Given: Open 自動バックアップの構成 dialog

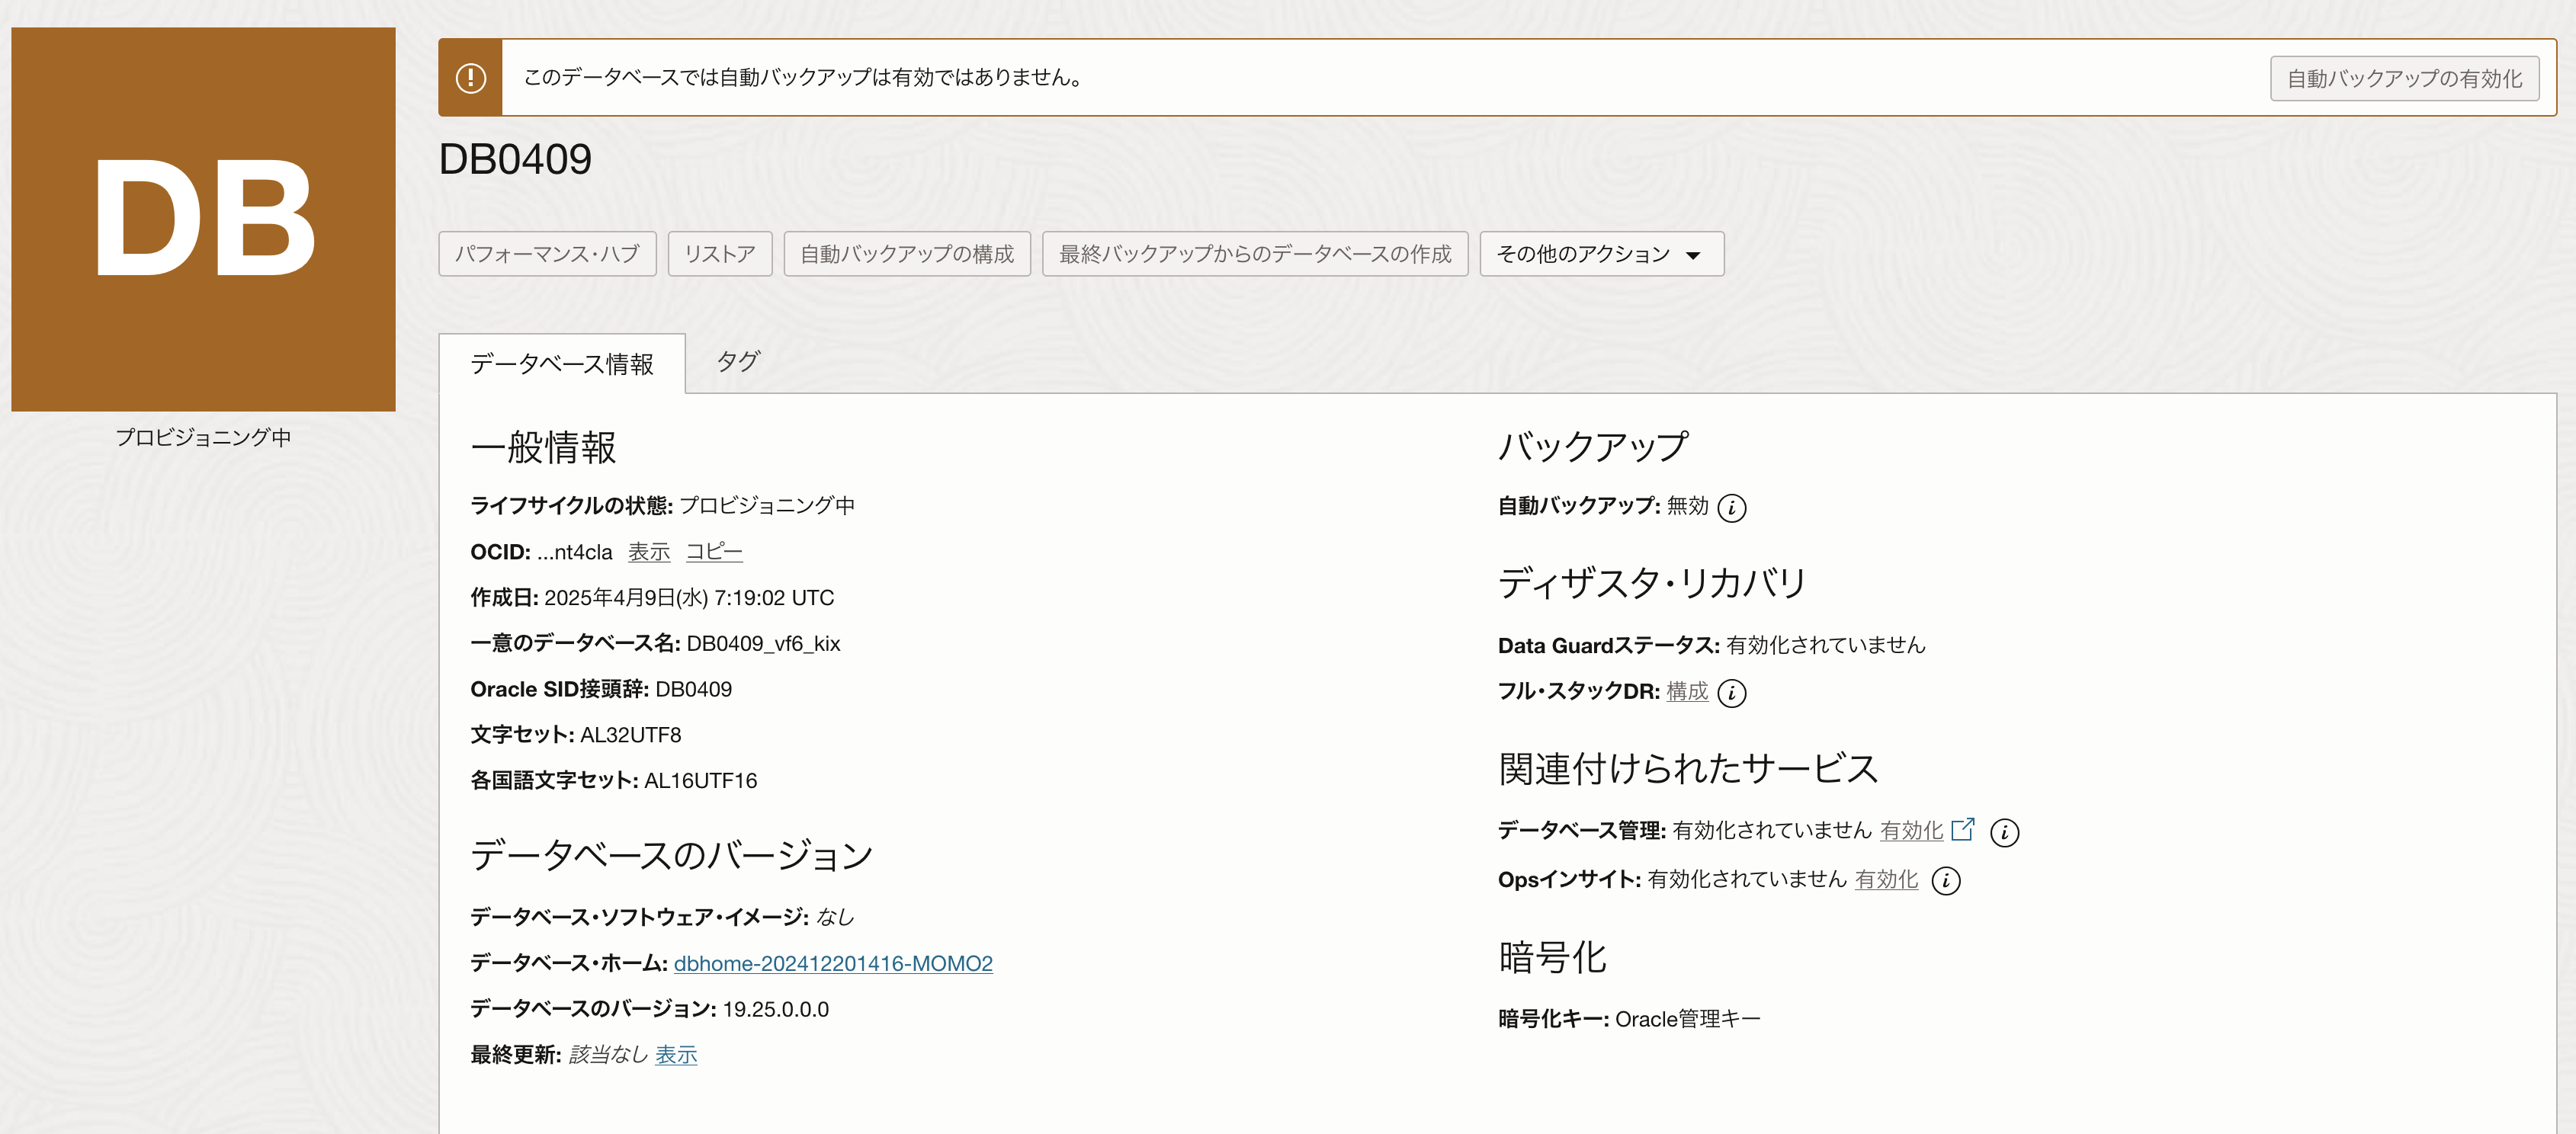Looking at the screenshot, I should pos(906,254).
